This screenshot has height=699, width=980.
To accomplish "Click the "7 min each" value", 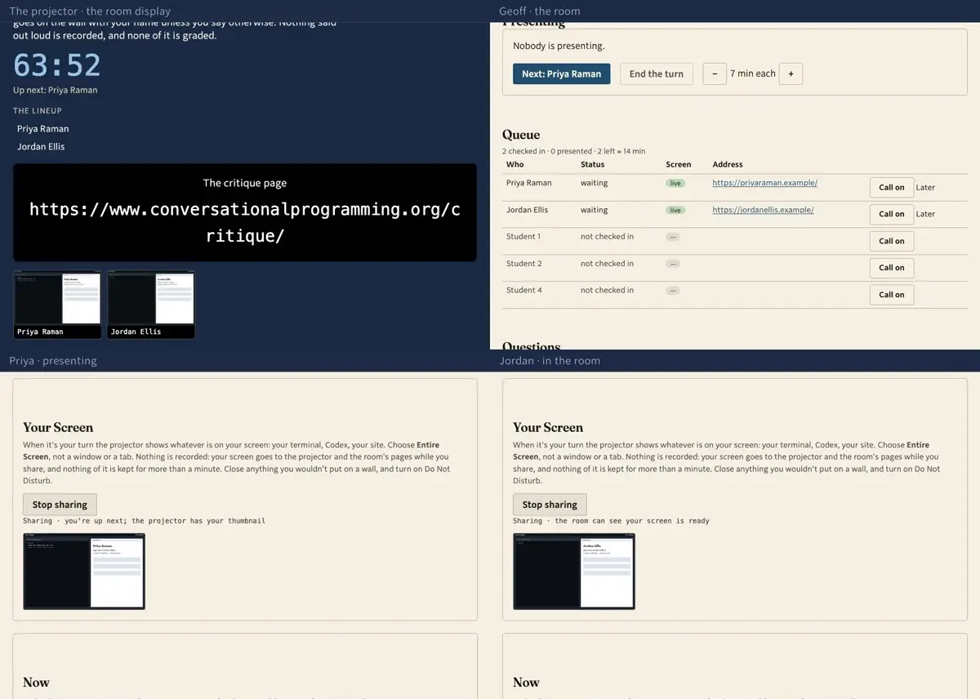I will point(753,73).
